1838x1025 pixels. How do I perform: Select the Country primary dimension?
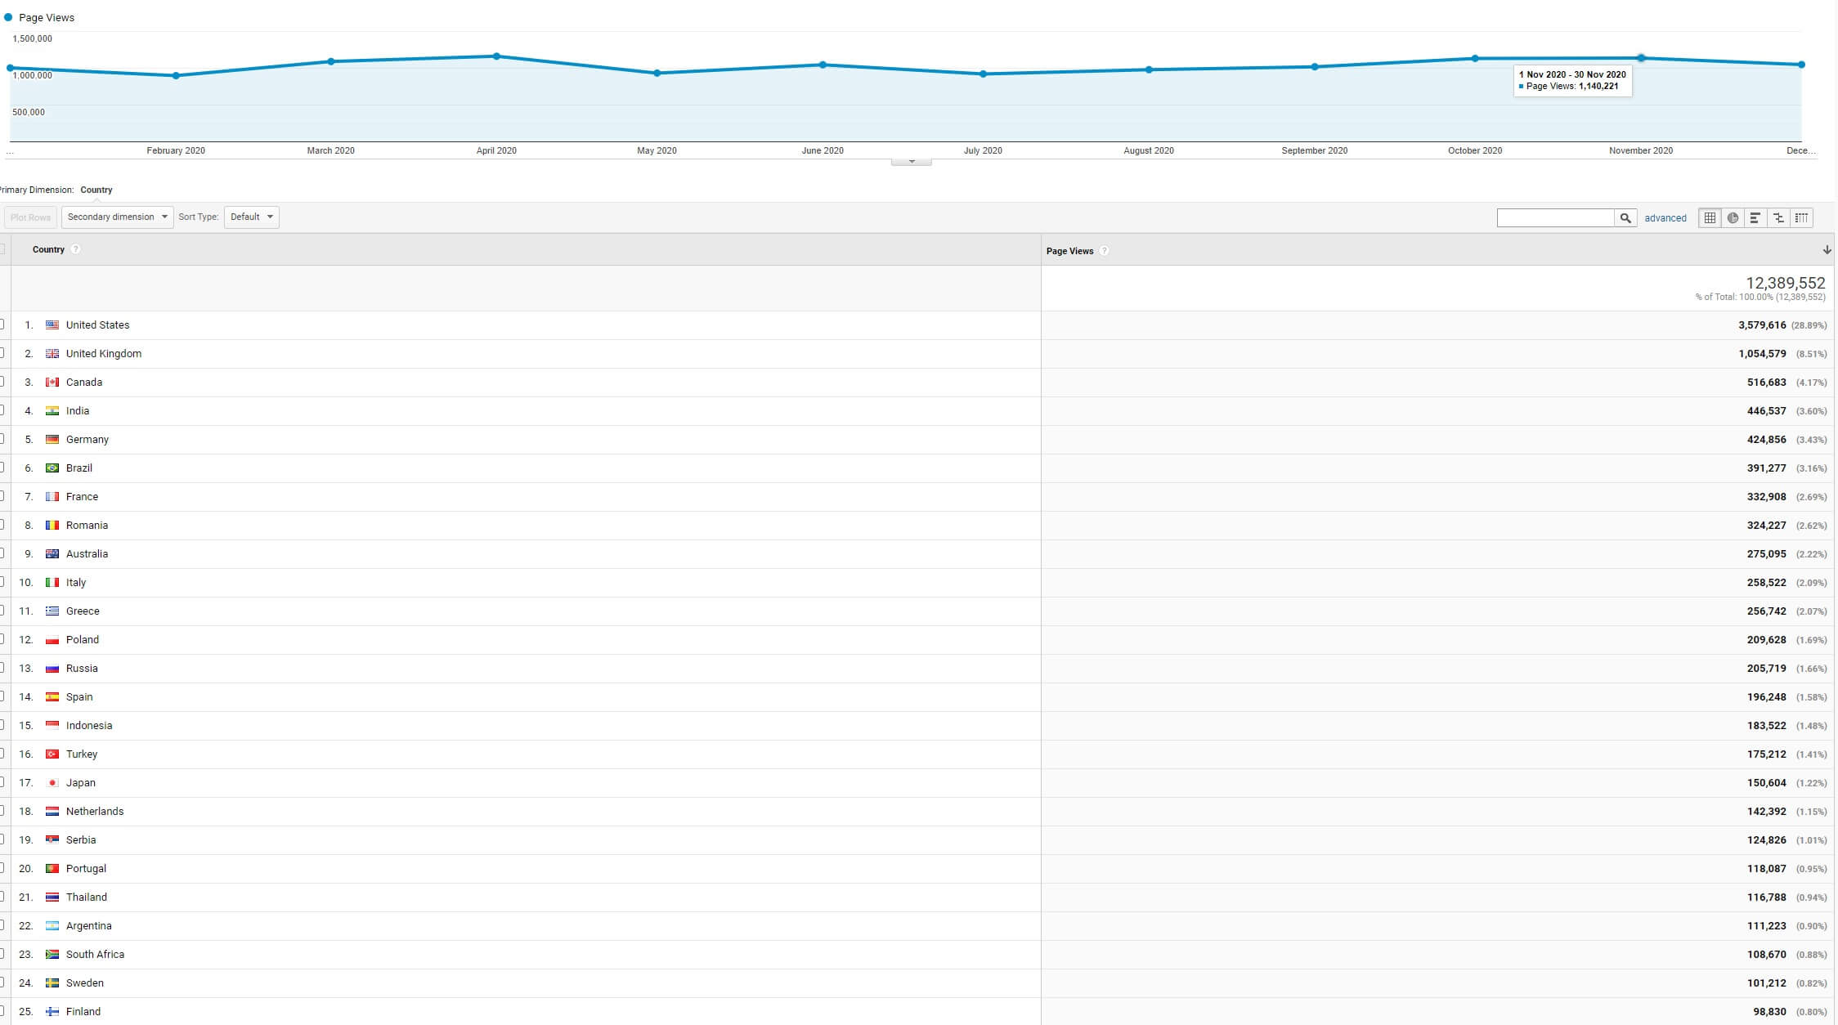(x=96, y=190)
